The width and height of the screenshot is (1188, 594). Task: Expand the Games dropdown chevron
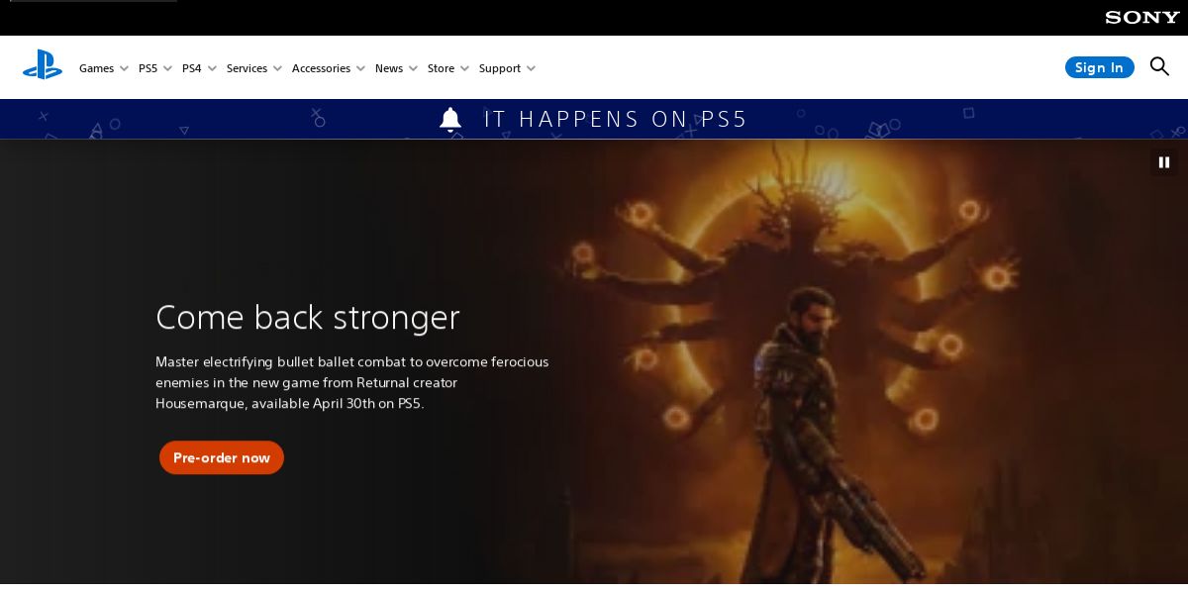pyautogui.click(x=124, y=68)
